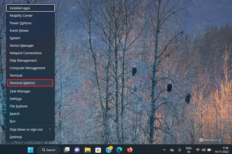Open Installed apps from the menu
Viewport: 232px width, 154px height.
30,8
